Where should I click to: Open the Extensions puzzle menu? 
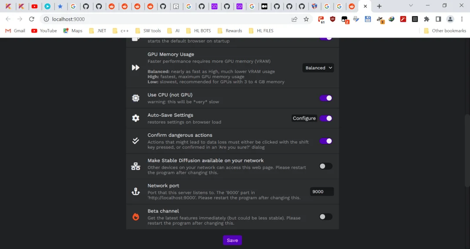pyautogui.click(x=426, y=19)
